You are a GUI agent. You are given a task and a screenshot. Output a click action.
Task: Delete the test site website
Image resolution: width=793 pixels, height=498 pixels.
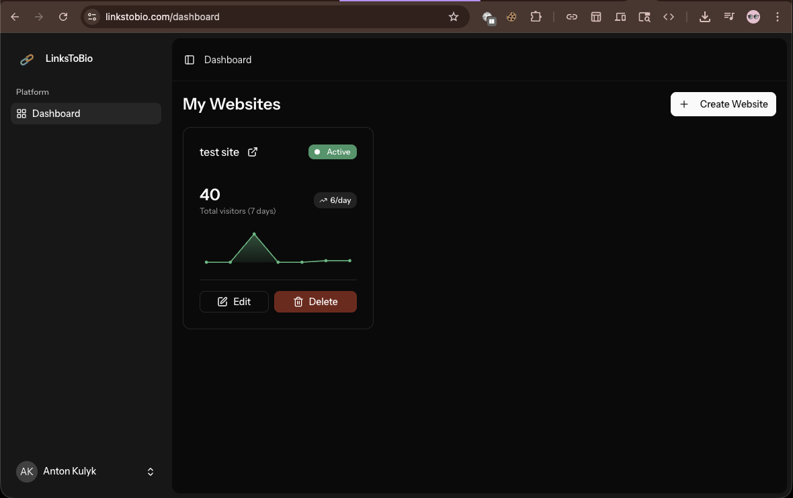tap(315, 302)
